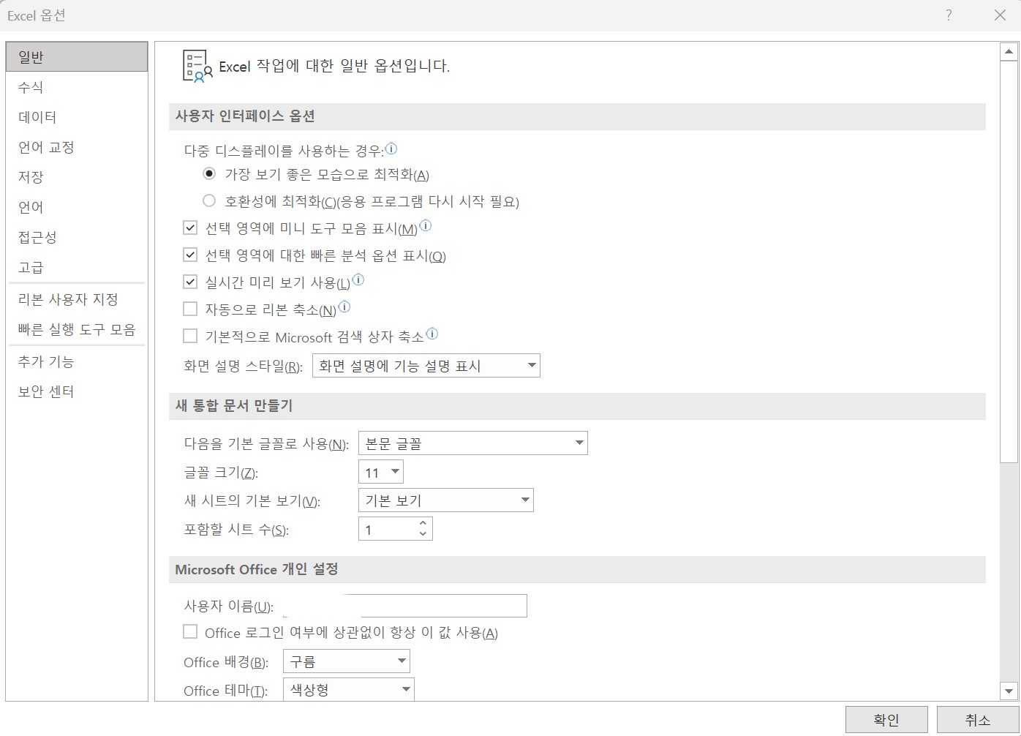This screenshot has height=736, width=1021.
Task: Uncheck 빠른 분석 옵션 표시 checkbox
Action: [190, 255]
